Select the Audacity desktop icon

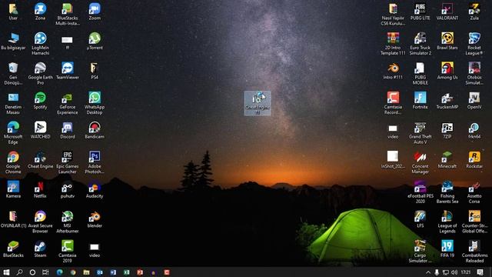(95, 190)
